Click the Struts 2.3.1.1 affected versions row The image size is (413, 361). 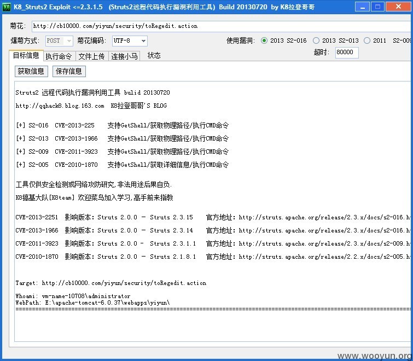(213, 244)
